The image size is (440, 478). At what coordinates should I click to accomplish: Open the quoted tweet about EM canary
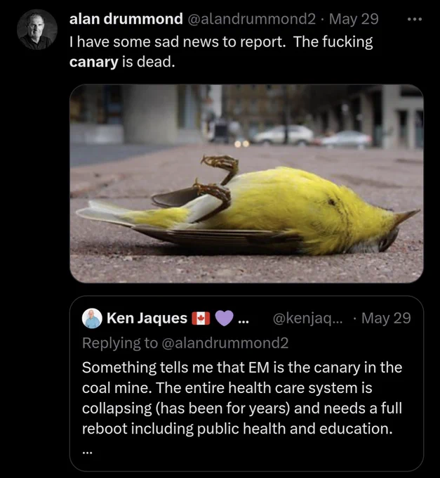tap(246, 384)
